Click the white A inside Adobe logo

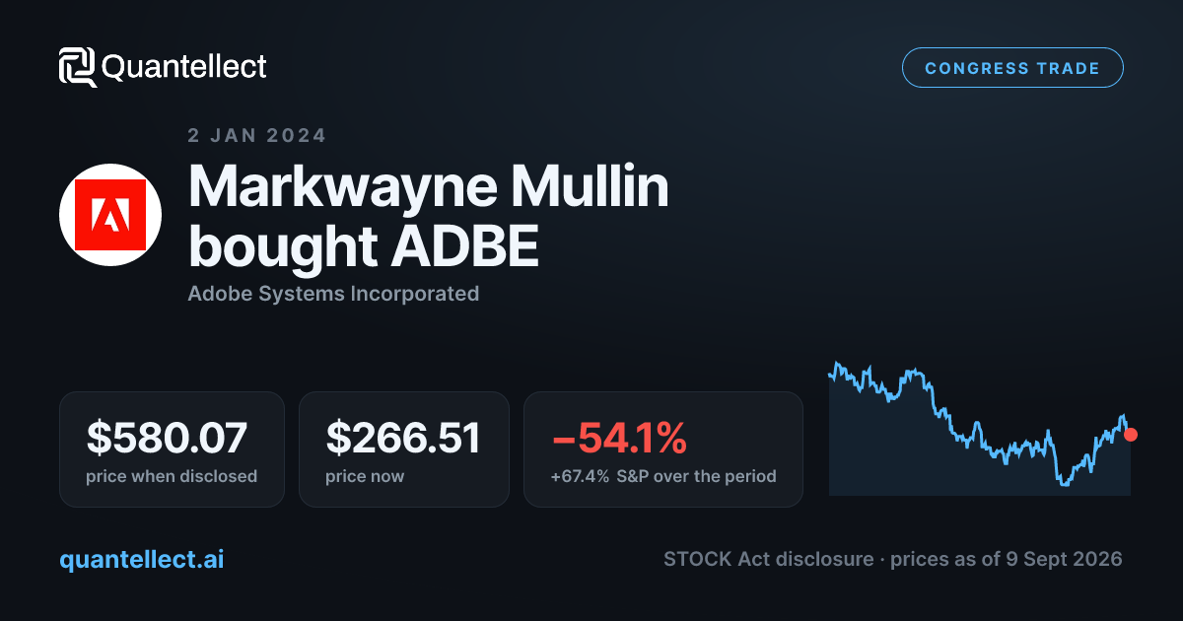[x=110, y=215]
